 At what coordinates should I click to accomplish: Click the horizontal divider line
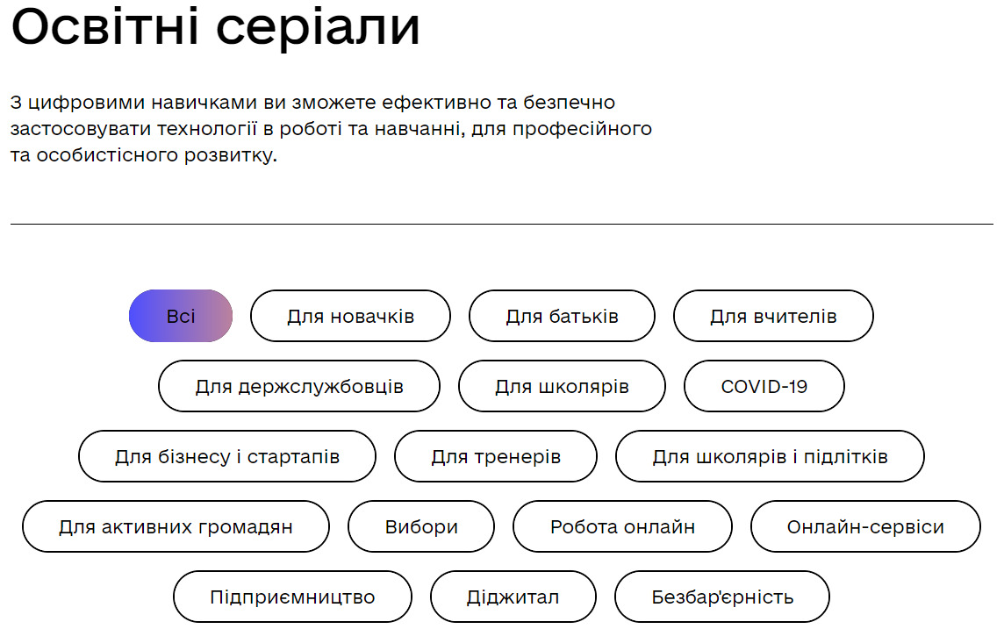pyautogui.click(x=501, y=224)
